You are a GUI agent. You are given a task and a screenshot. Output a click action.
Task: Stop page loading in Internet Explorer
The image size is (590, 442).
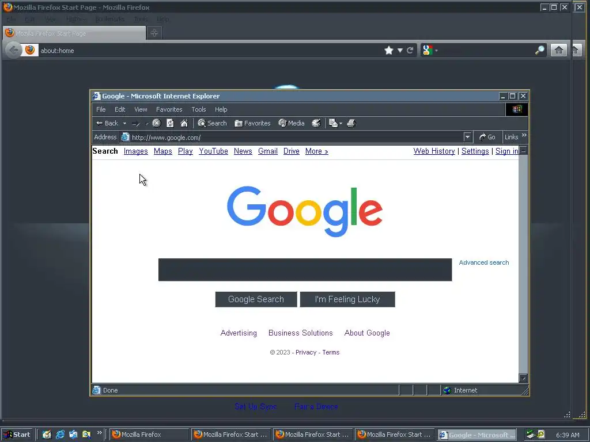157,123
